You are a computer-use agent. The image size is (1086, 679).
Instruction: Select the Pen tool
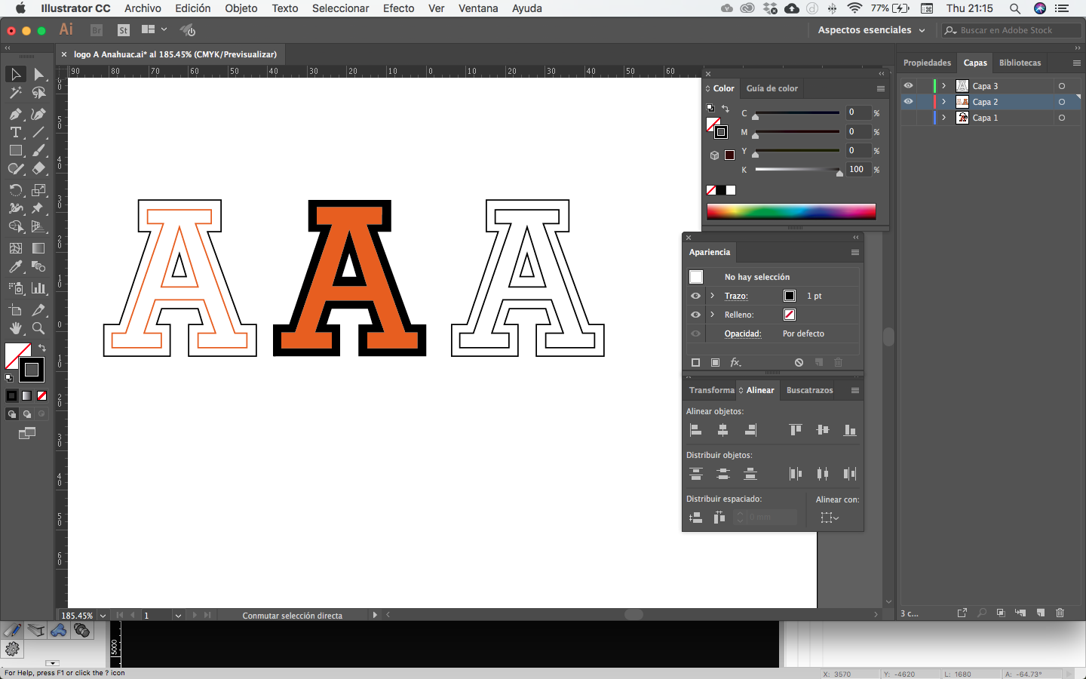coord(15,114)
